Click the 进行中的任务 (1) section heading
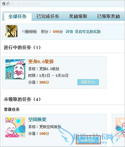This screenshot has height=147, width=125. (22, 48)
